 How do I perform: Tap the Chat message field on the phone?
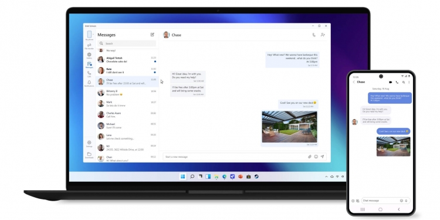click(x=386, y=201)
